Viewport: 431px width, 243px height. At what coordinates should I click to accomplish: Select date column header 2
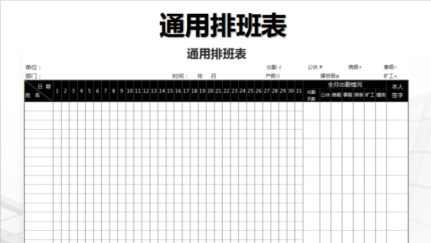tap(65, 91)
